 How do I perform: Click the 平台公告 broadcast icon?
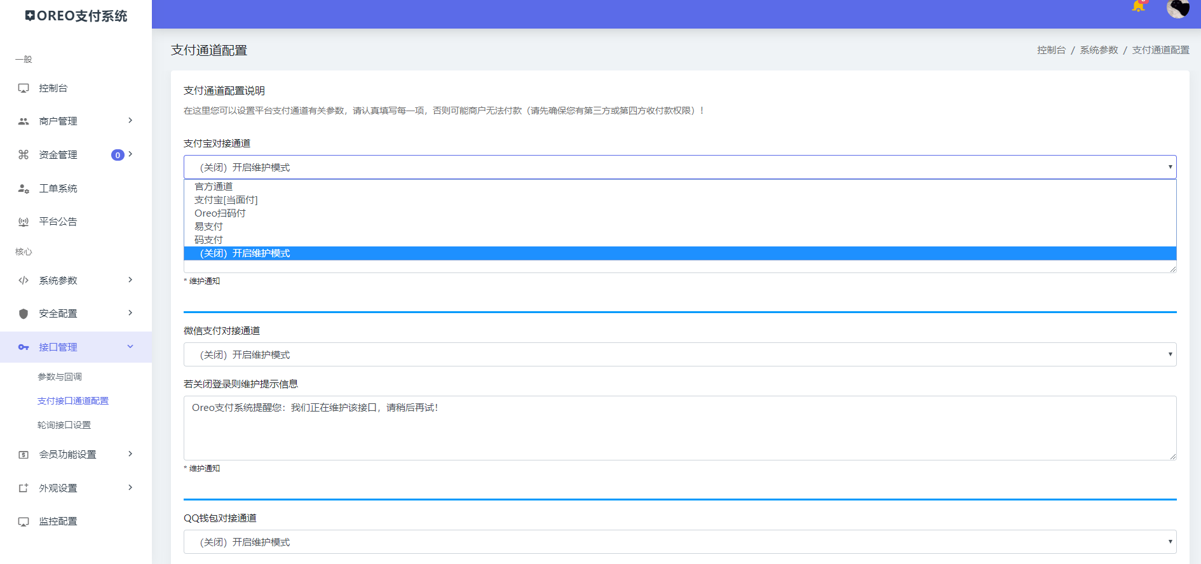pyautogui.click(x=24, y=222)
